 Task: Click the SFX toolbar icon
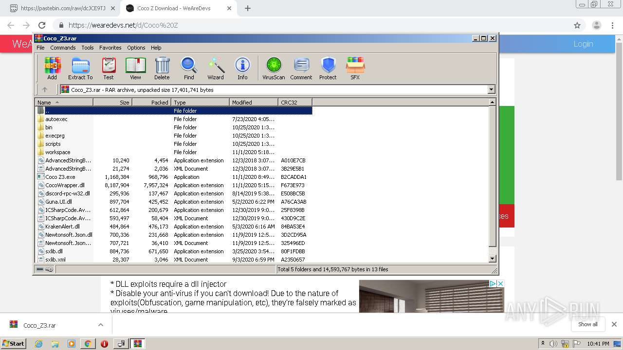point(355,68)
